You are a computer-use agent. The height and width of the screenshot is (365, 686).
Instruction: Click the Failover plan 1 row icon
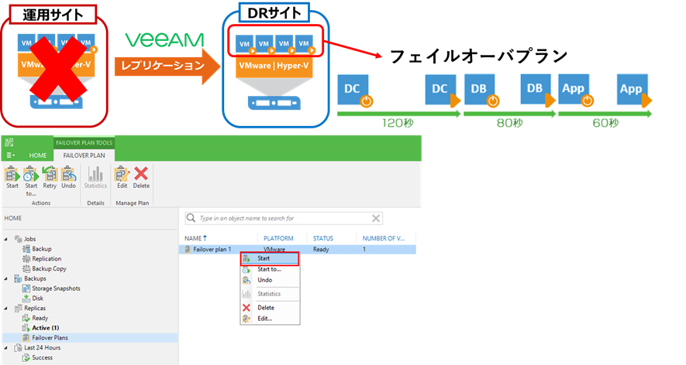point(188,249)
